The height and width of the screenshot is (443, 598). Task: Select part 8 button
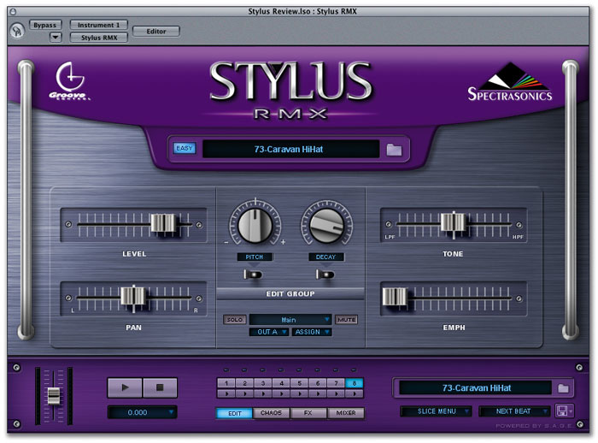[x=355, y=383]
